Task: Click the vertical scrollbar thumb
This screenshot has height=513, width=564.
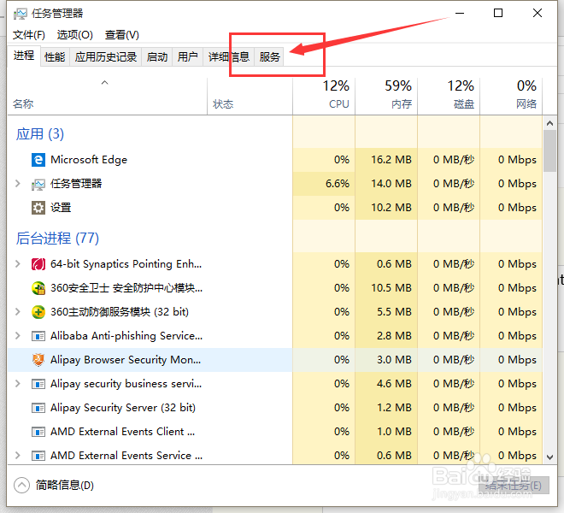Action: pos(549,151)
